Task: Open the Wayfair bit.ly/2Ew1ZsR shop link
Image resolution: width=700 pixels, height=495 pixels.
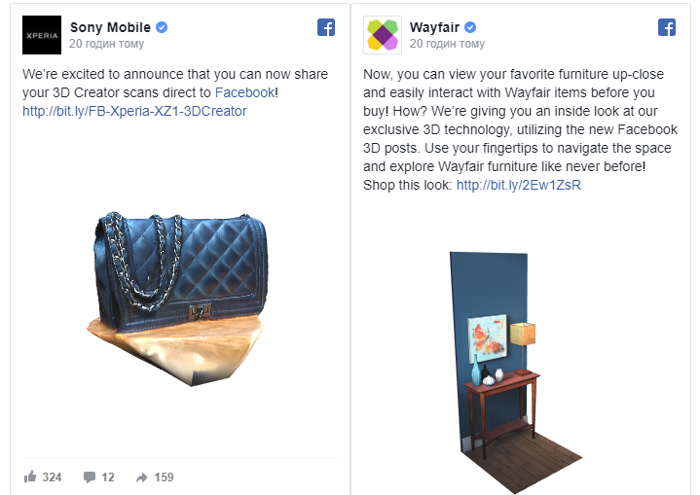Action: coord(519,185)
